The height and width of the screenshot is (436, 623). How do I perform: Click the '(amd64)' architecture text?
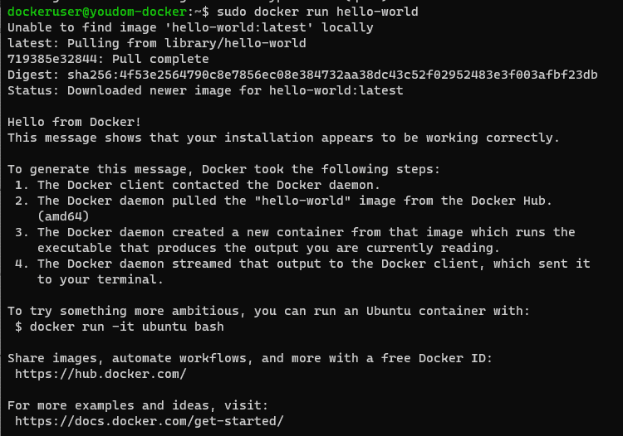tap(63, 216)
